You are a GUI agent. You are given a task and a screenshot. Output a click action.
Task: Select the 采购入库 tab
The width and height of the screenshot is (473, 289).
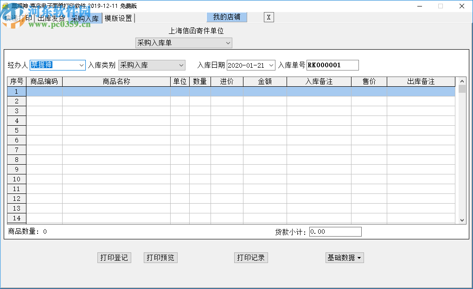pyautogui.click(x=85, y=18)
